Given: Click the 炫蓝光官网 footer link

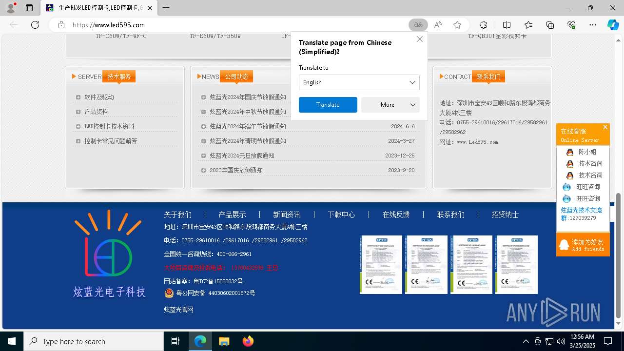Looking at the screenshot, I should pyautogui.click(x=178, y=310).
